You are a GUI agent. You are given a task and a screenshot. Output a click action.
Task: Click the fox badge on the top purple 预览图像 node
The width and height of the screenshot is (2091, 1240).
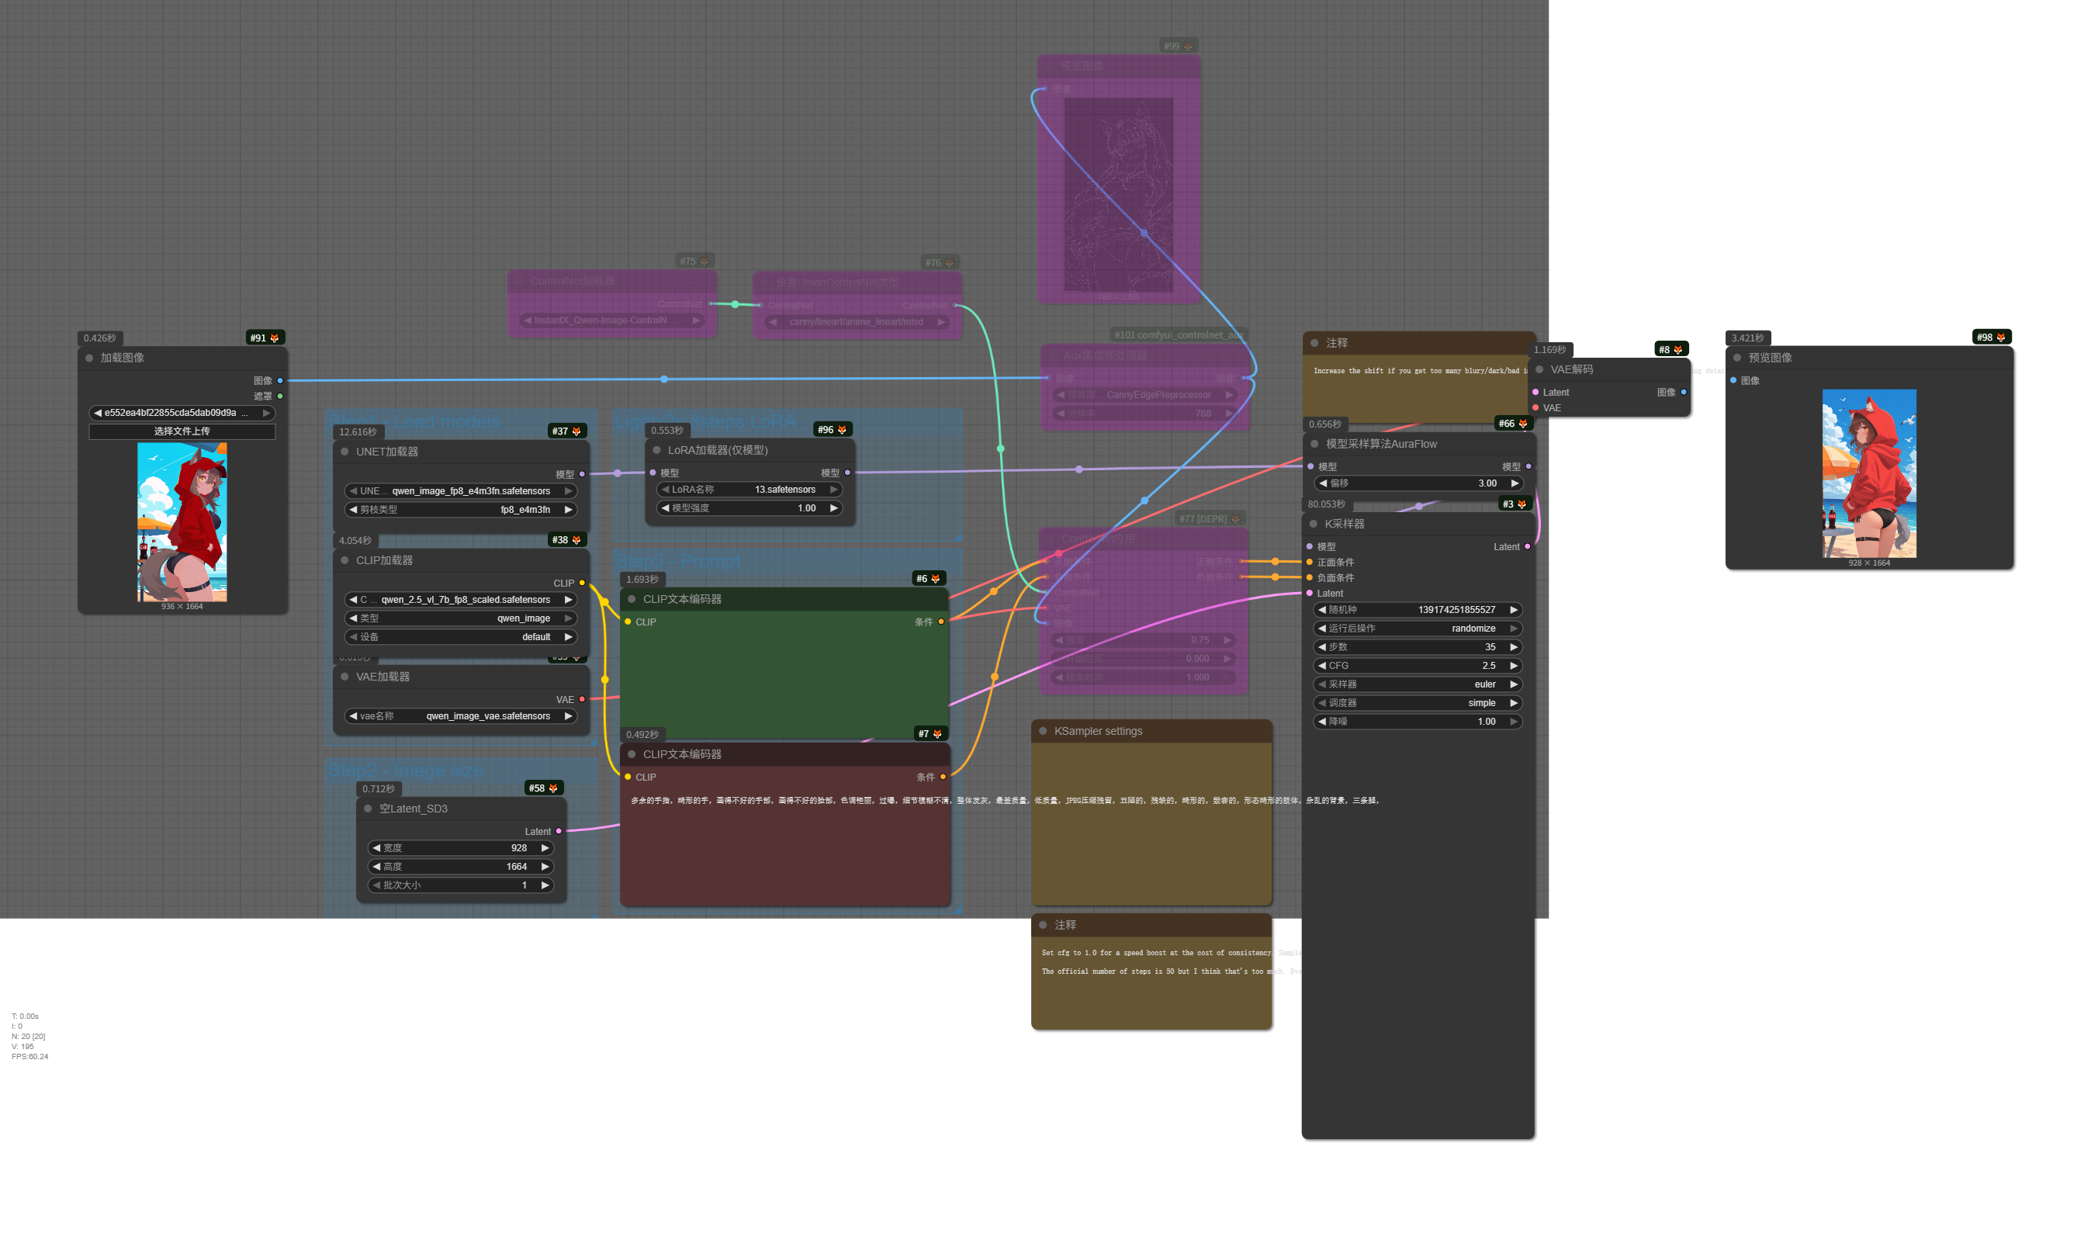coord(1187,46)
